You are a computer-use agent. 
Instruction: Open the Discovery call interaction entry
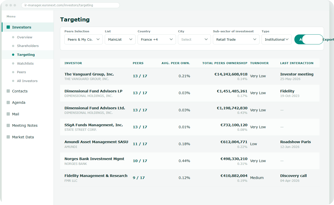coord(293,176)
